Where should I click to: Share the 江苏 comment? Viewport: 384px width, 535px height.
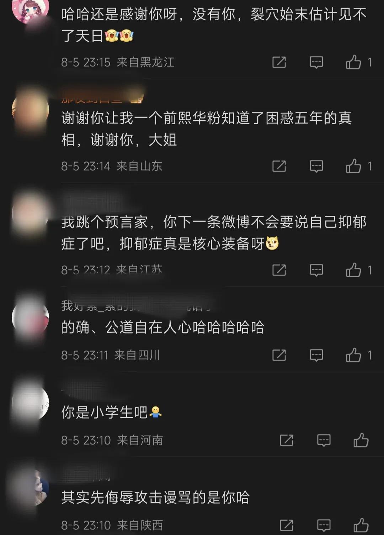pyautogui.click(x=279, y=270)
